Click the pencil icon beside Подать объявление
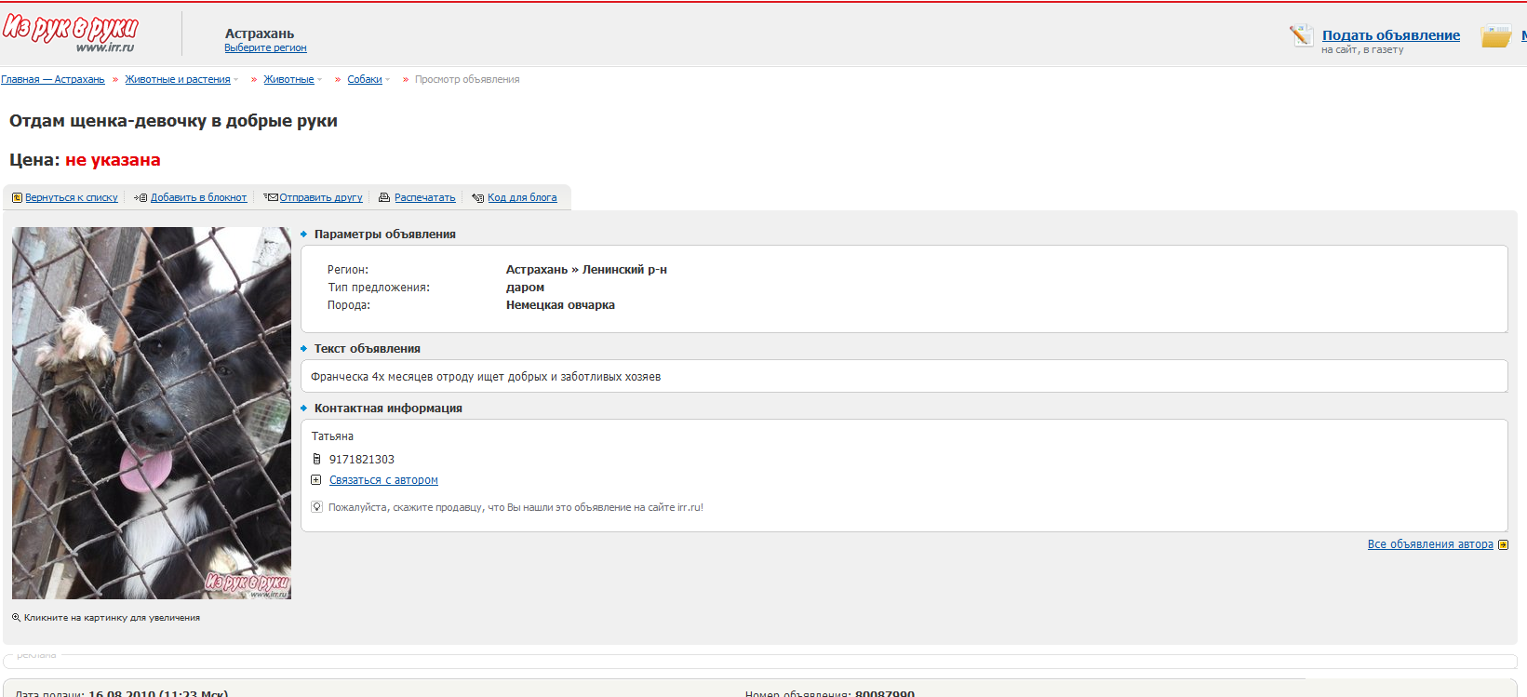Image resolution: width=1527 pixels, height=697 pixels. 1301,35
